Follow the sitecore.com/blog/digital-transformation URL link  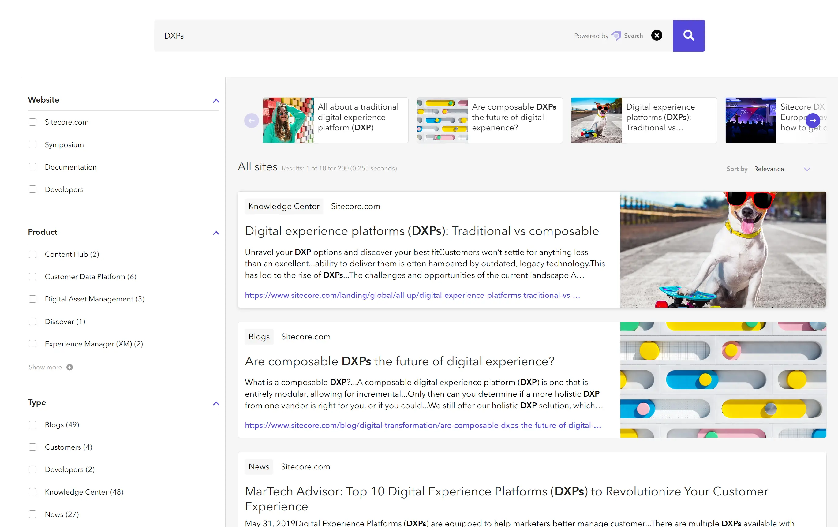pos(423,425)
